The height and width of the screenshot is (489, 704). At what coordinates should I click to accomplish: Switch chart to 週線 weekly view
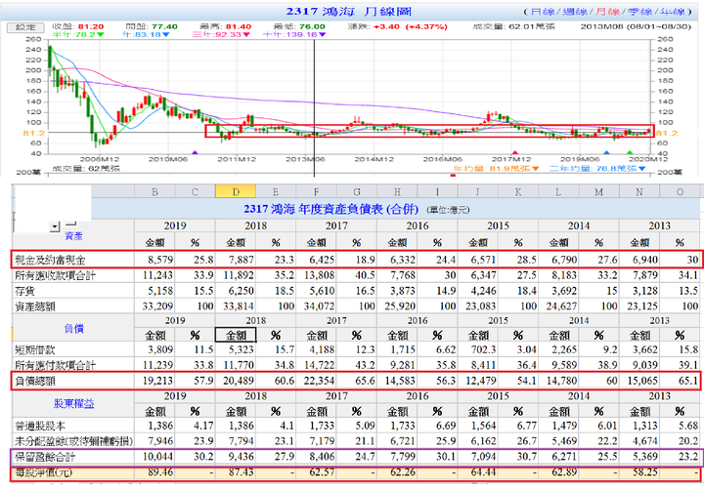pyautogui.click(x=575, y=12)
